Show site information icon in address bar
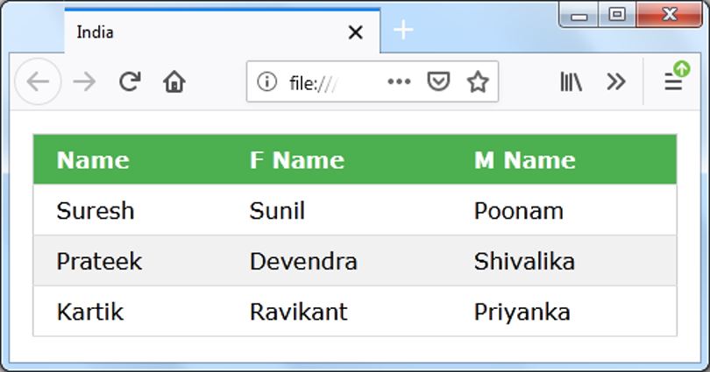The image size is (710, 372). pyautogui.click(x=266, y=82)
